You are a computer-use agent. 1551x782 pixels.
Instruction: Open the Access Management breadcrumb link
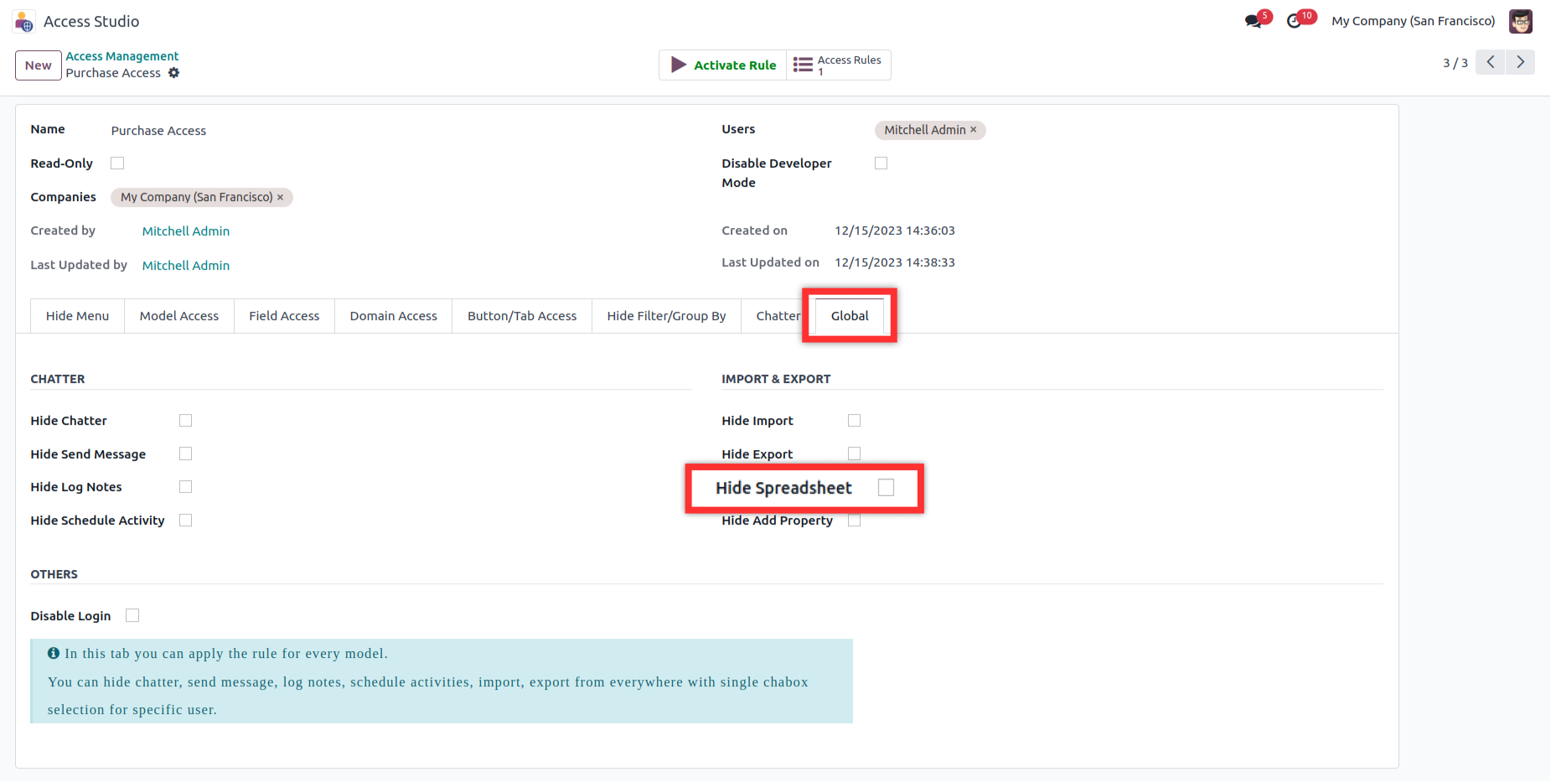(122, 56)
